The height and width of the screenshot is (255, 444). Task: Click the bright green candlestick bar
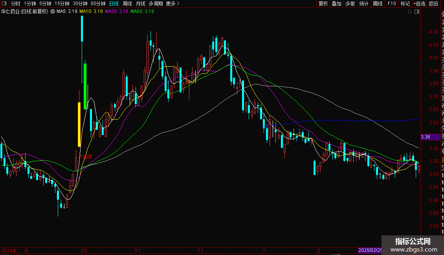click(85, 87)
